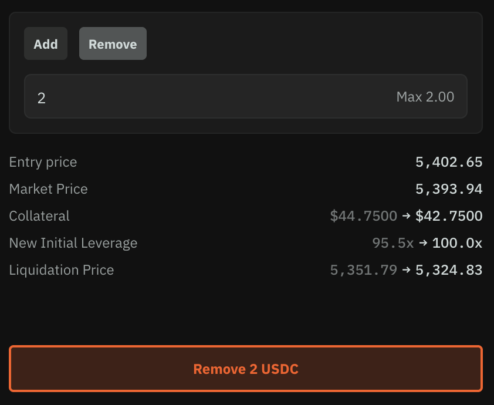Click the arrow between liquidation prices
Viewport: 494px width, 405px height.
click(x=407, y=271)
